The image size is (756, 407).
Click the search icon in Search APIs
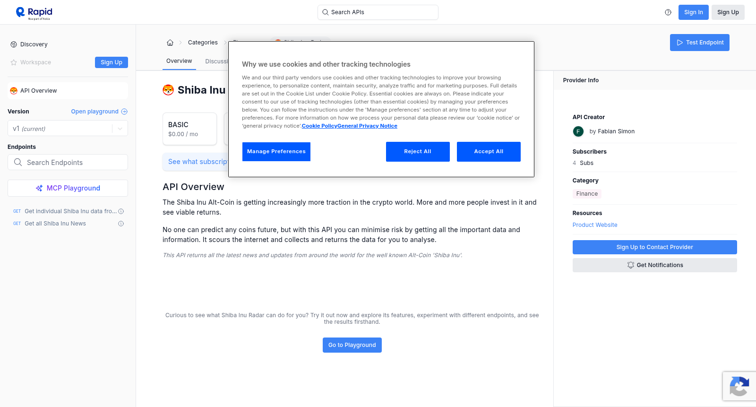[x=326, y=12]
